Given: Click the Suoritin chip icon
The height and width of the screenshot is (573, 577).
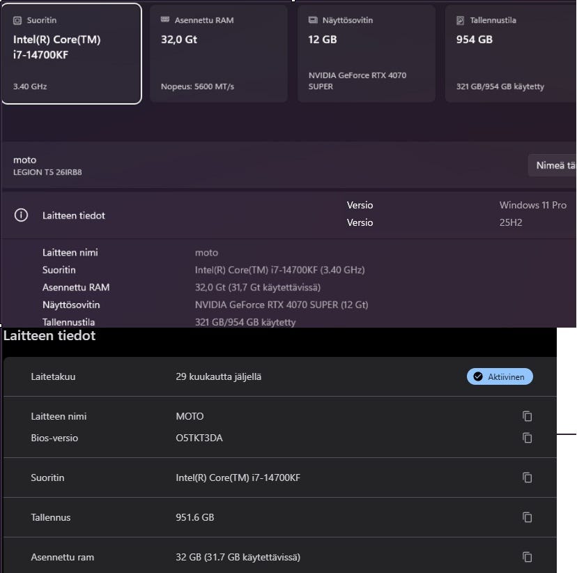Looking at the screenshot, I should [x=17, y=21].
